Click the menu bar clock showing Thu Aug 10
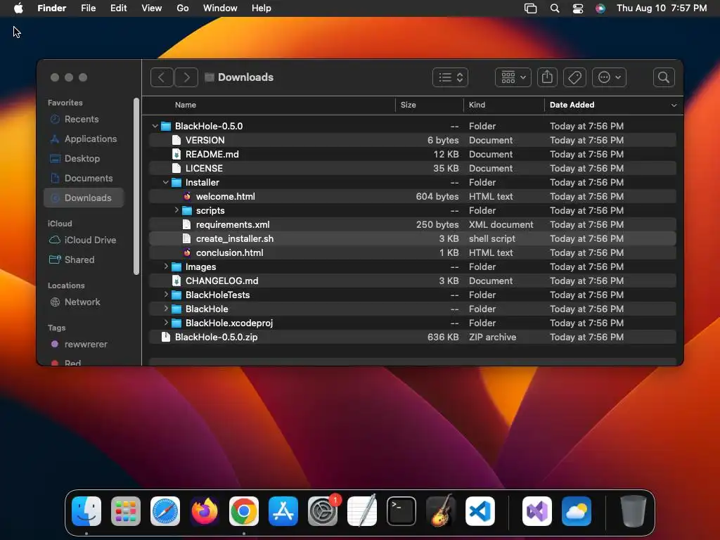720x540 pixels. click(x=662, y=8)
